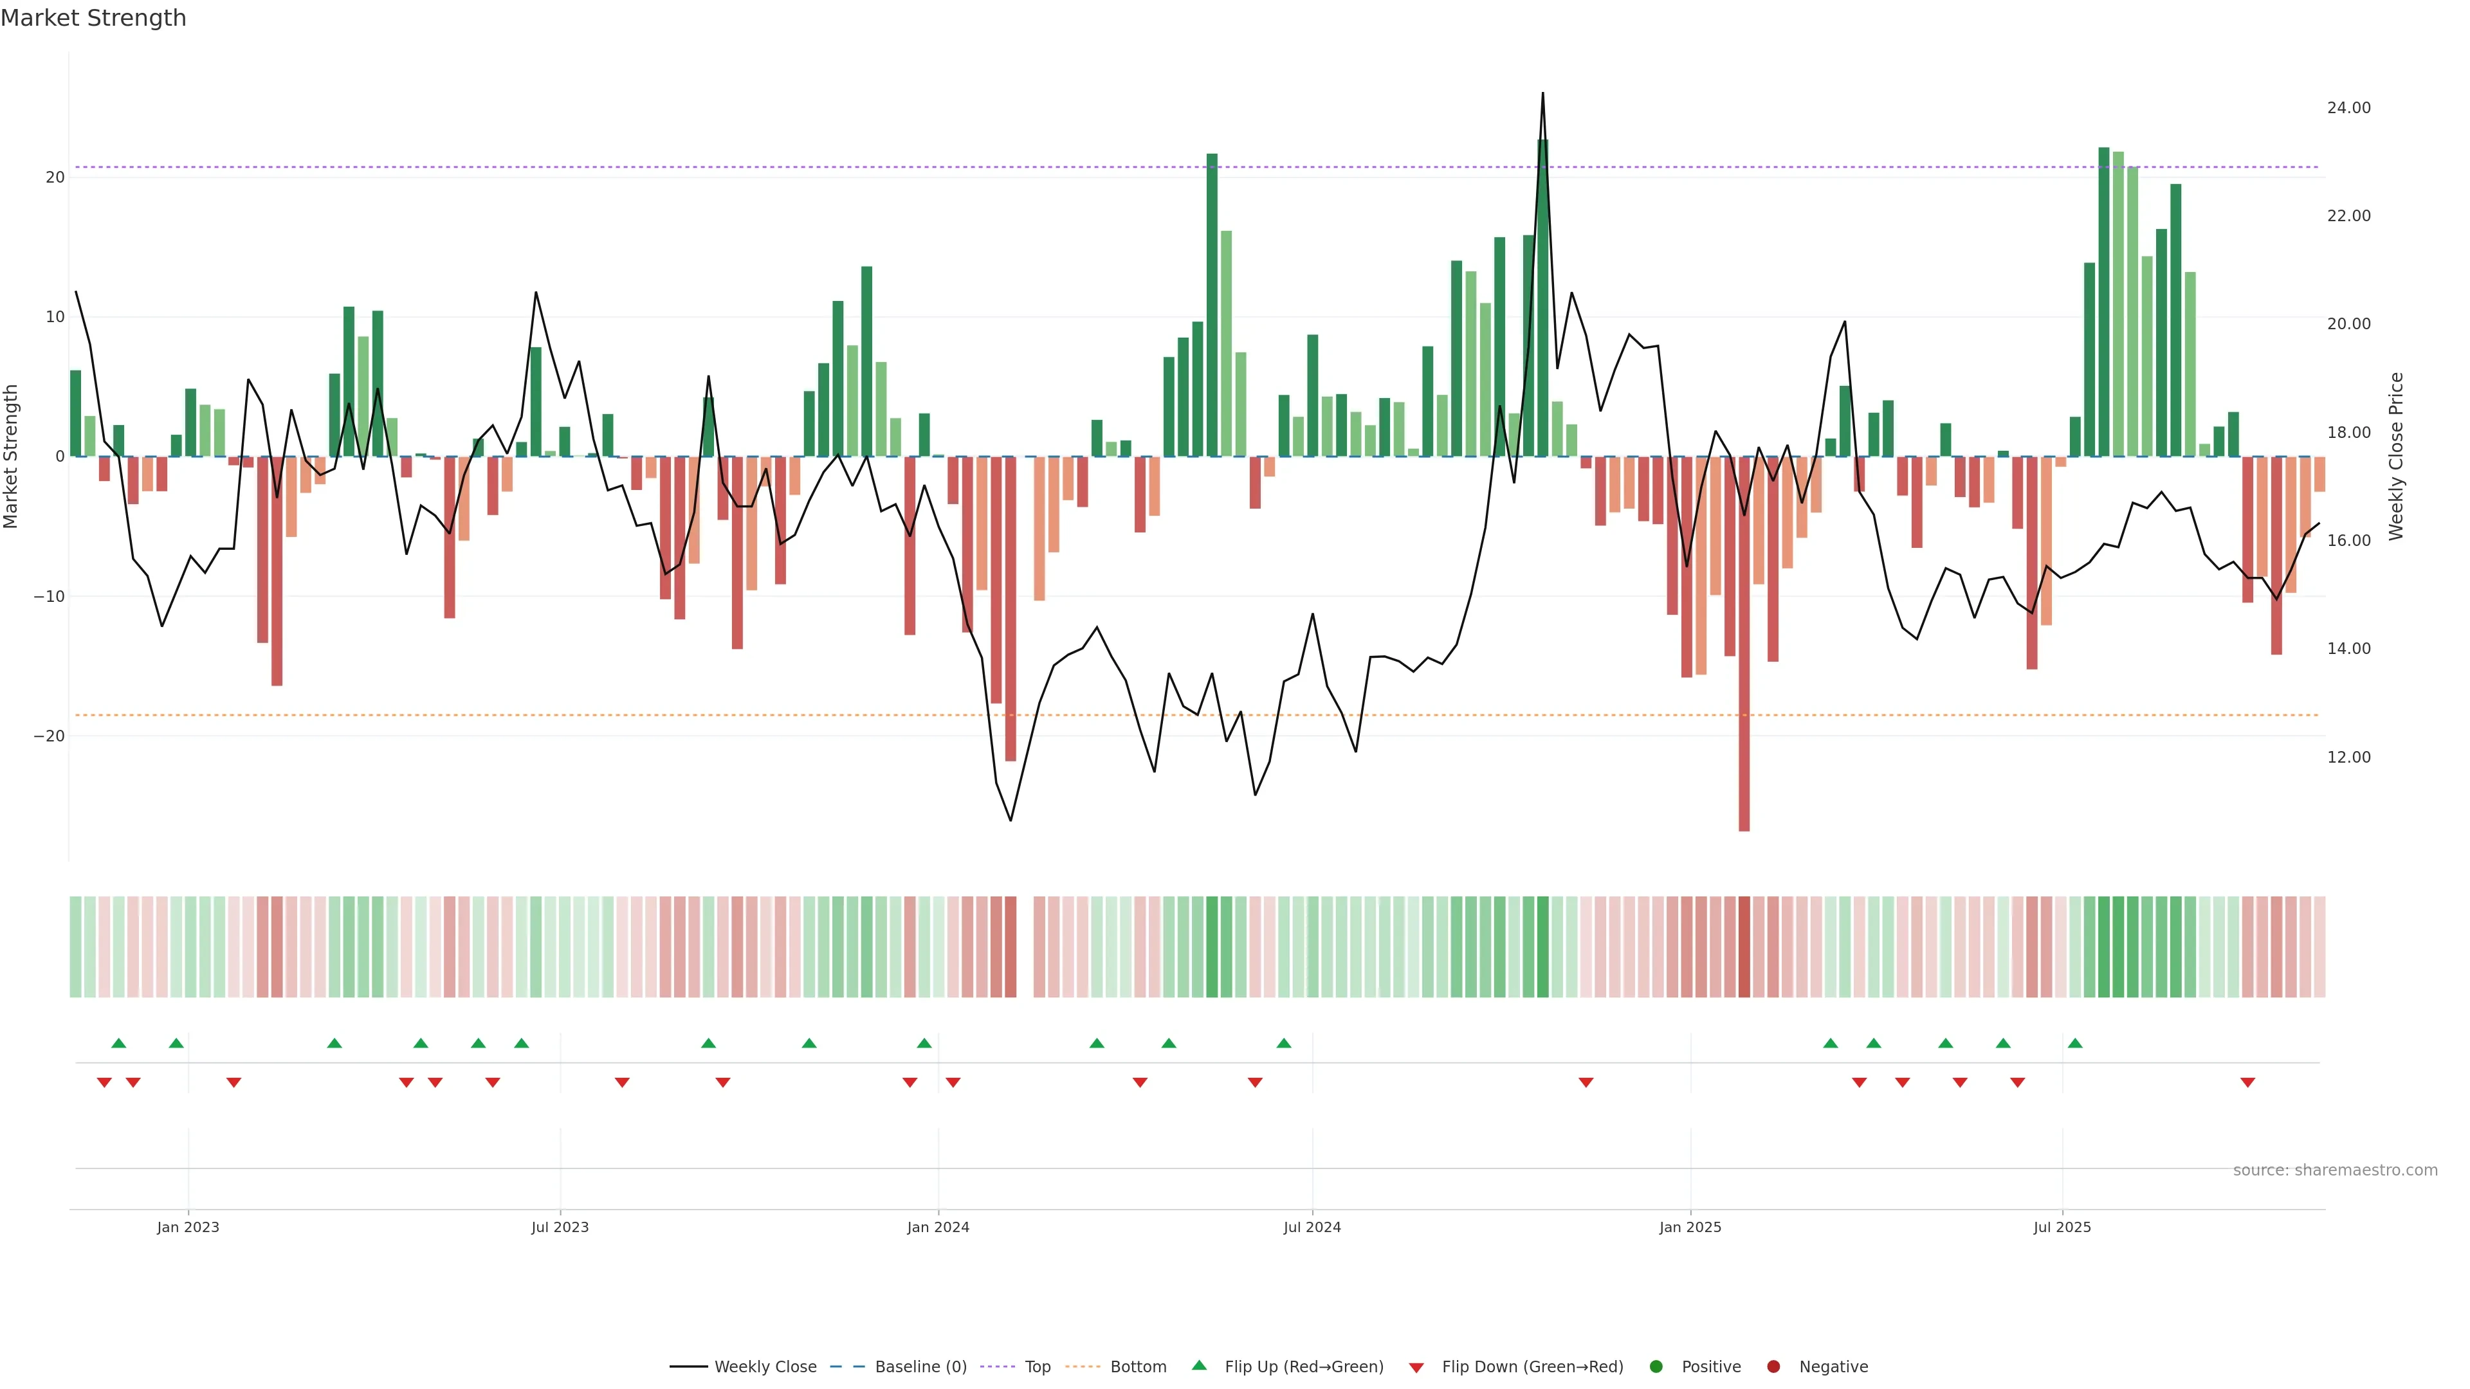Click the Jul 2025 x-axis label

coord(2062,1227)
